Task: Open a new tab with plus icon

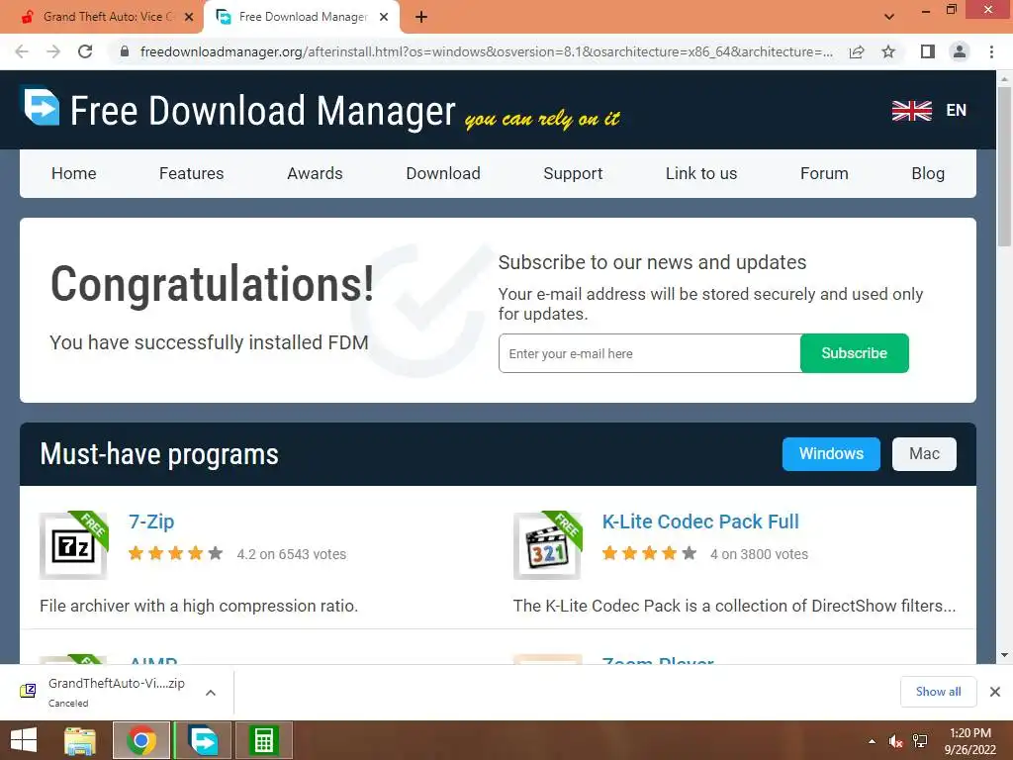Action: pos(421,17)
